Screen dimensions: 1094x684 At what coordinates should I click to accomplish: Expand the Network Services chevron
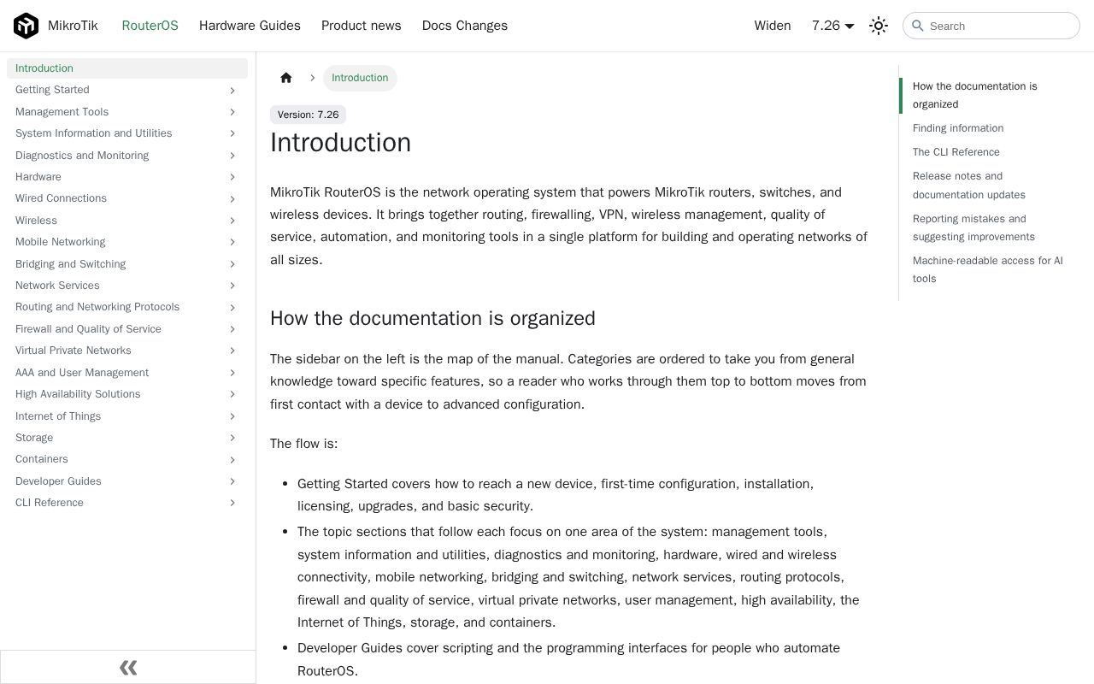[x=232, y=286]
